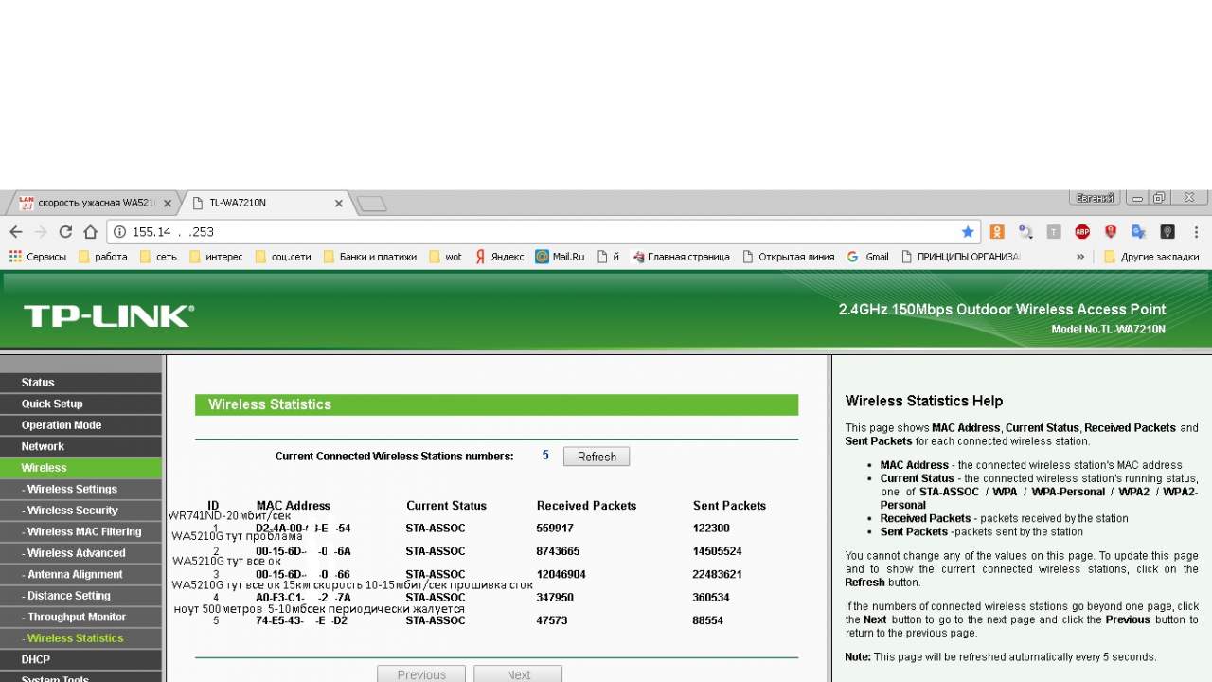Expand the Банки и платижи bookmarks folder

(370, 257)
